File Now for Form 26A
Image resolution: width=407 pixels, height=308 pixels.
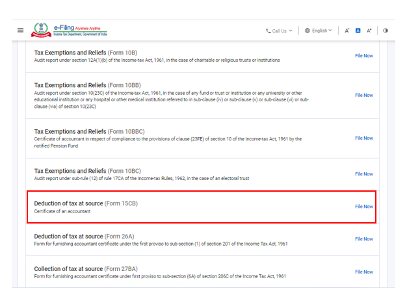pyautogui.click(x=363, y=239)
